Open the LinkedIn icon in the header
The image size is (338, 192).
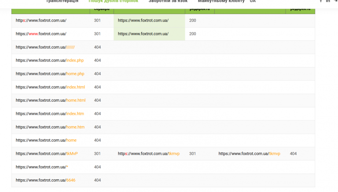coord(328,1)
